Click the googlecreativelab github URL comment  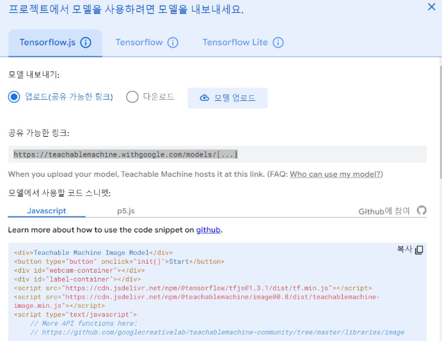point(217,332)
